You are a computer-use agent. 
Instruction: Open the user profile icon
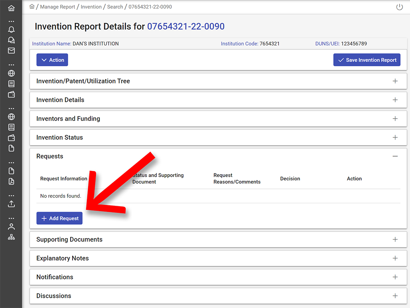click(11, 227)
